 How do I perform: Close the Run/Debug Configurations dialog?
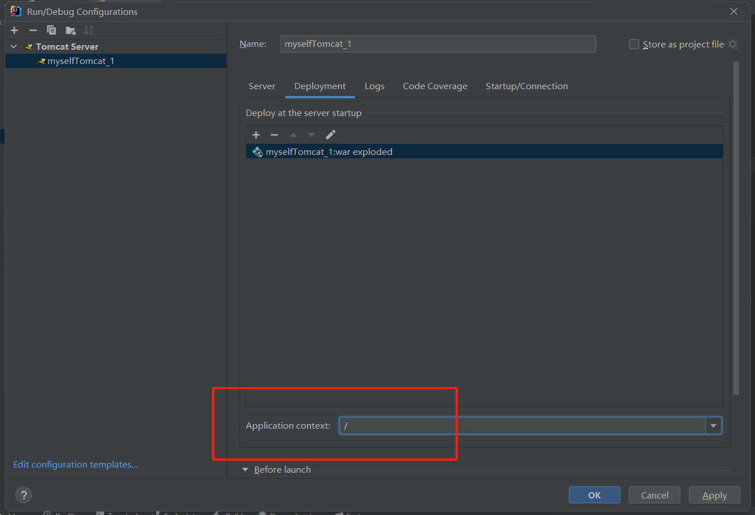(734, 11)
